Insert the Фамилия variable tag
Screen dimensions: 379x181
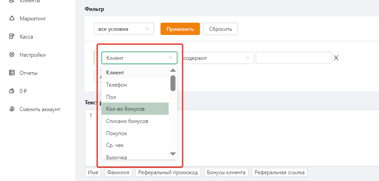(118, 172)
